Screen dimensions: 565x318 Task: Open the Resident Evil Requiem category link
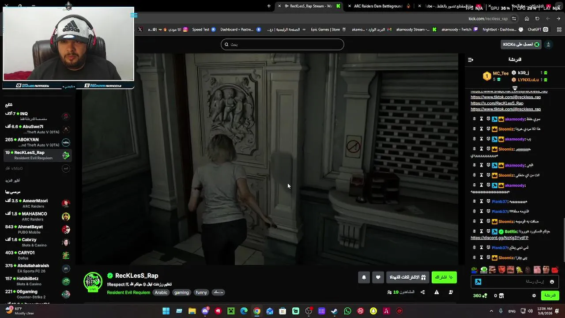point(128,292)
